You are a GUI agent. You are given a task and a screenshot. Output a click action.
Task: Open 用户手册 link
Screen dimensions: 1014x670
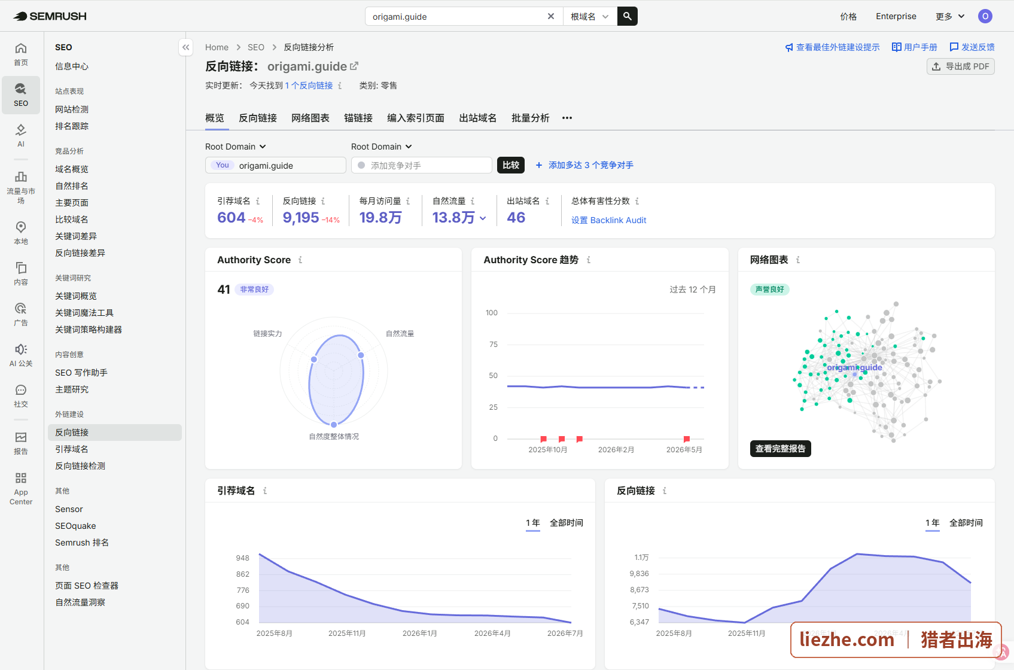point(915,47)
